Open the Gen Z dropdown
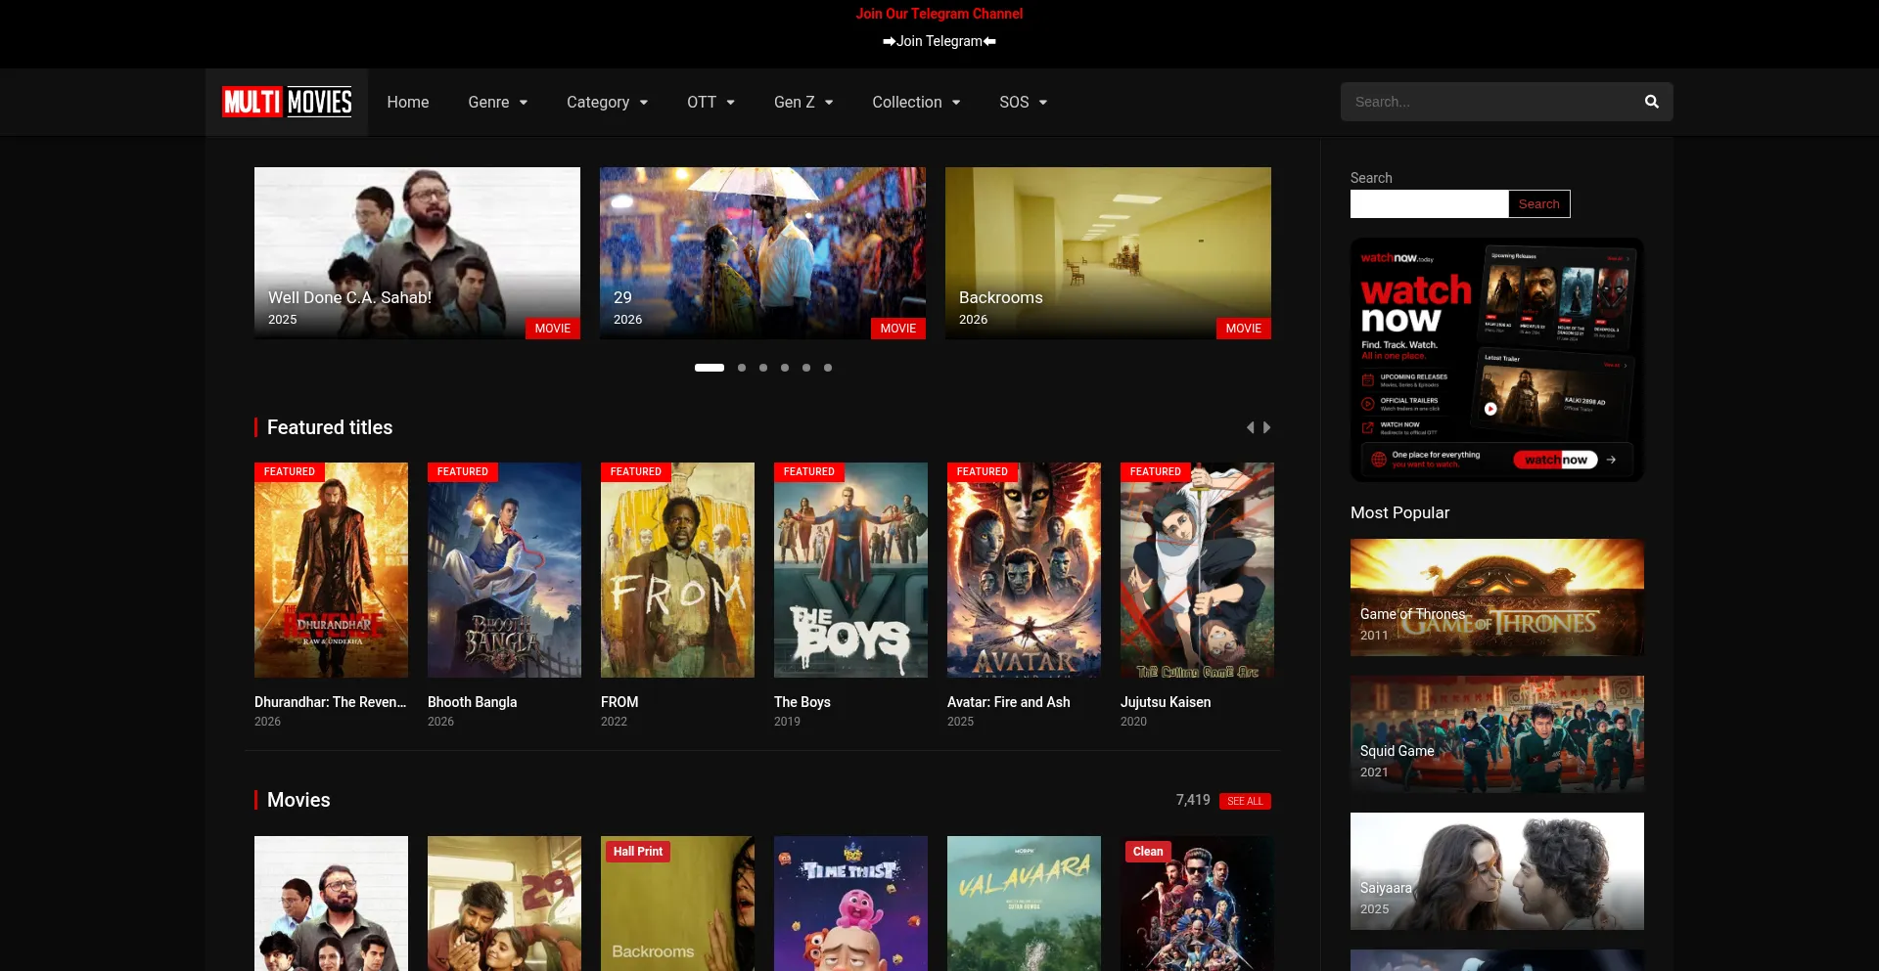Viewport: 1879px width, 971px height. pyautogui.click(x=803, y=102)
